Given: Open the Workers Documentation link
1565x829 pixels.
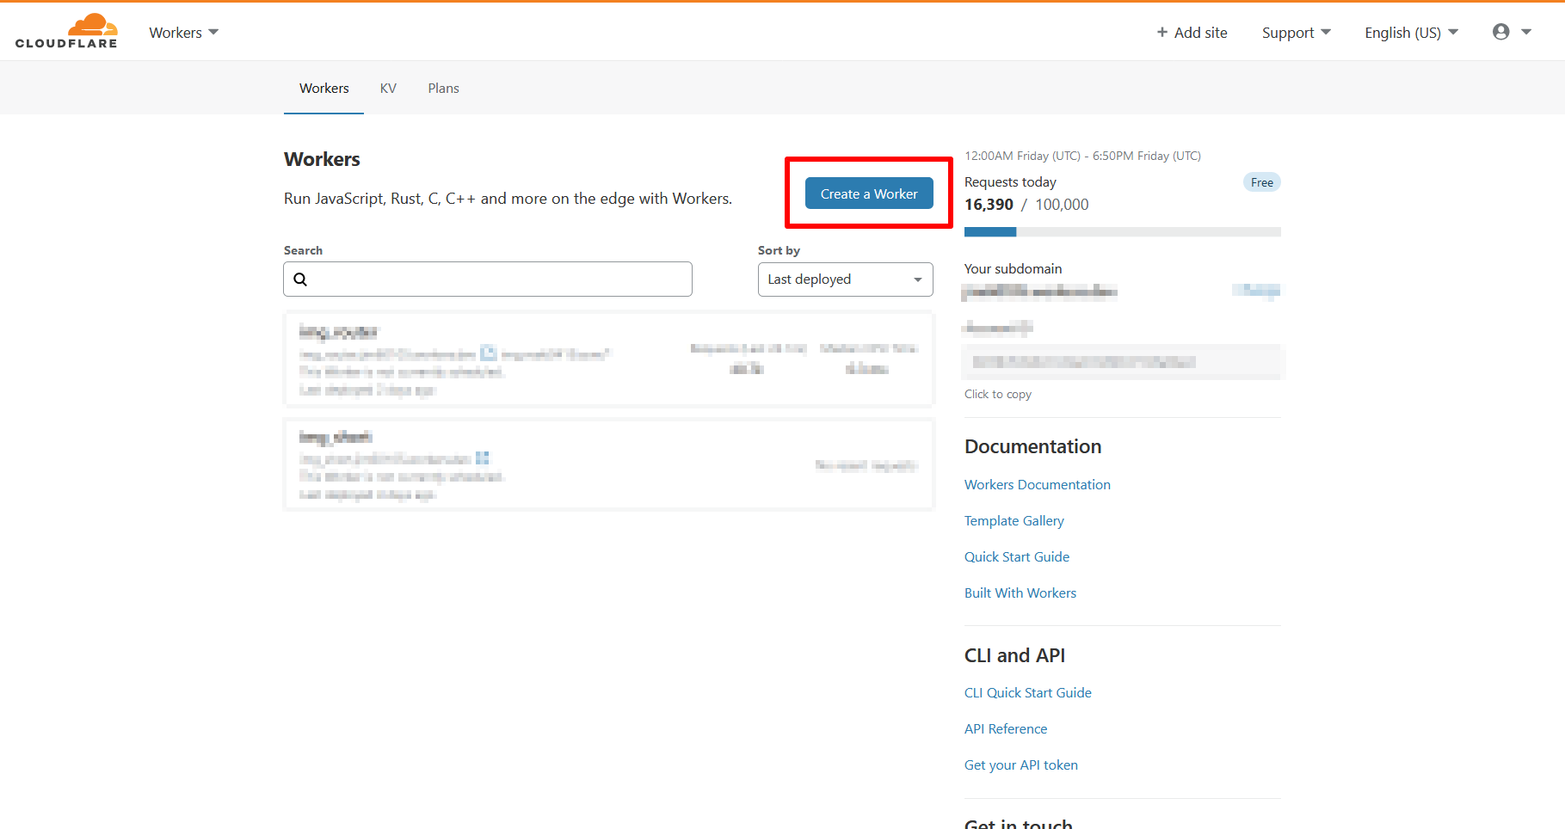Looking at the screenshot, I should pos(1037,485).
